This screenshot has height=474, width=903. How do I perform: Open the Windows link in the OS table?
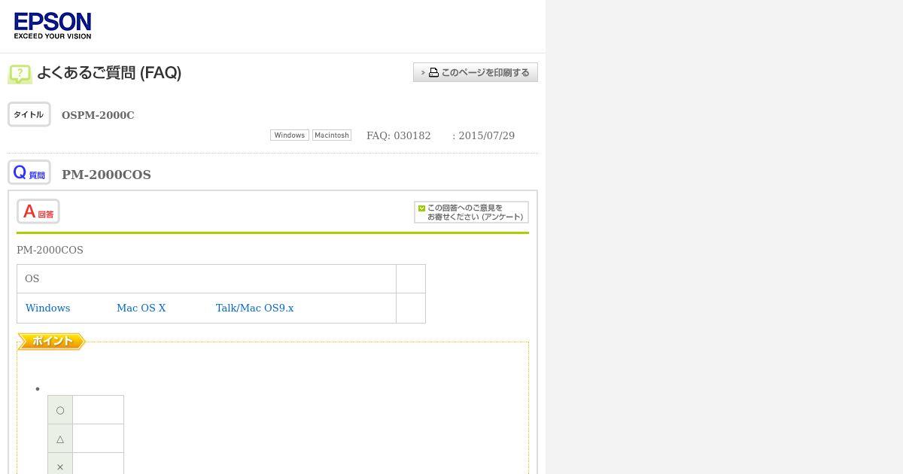tap(48, 308)
